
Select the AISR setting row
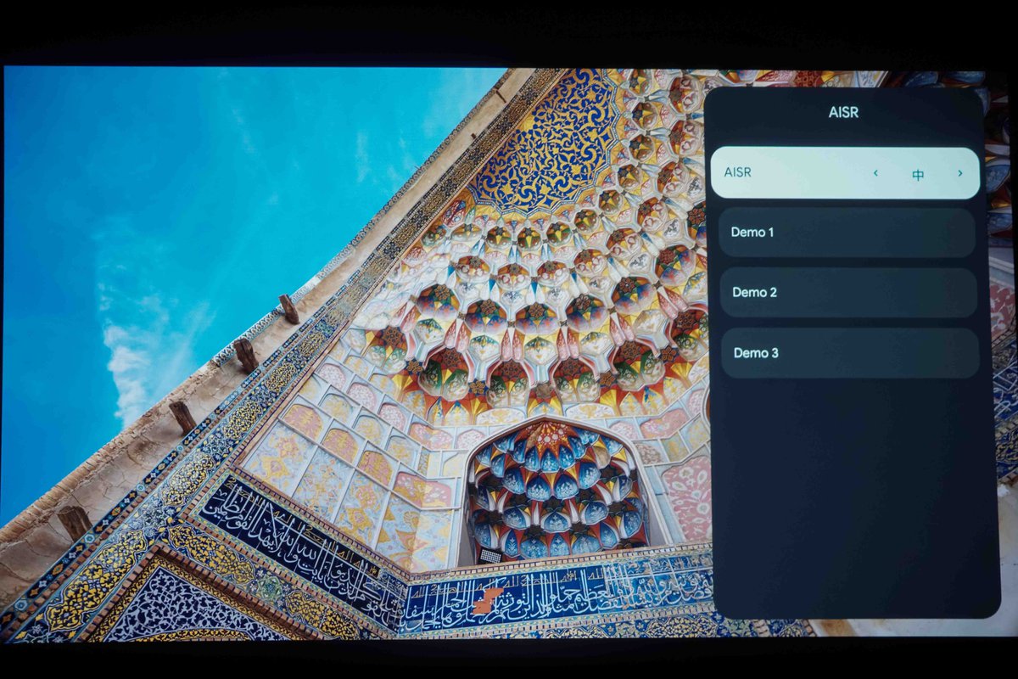845,173
